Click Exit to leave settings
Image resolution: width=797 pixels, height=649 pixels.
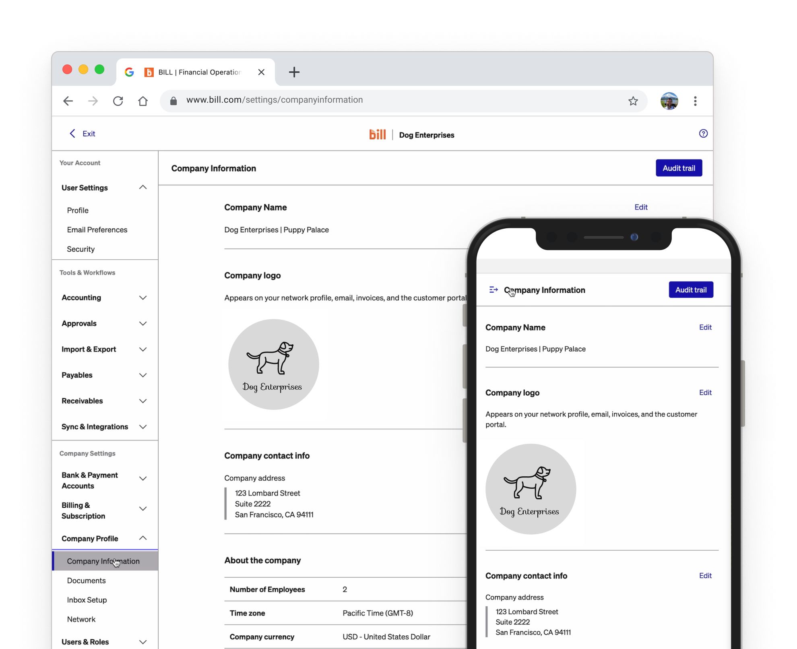point(83,134)
